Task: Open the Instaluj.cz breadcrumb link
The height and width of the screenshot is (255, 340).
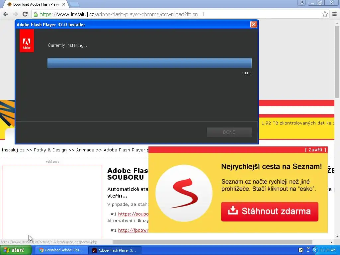Action: tap(13, 150)
